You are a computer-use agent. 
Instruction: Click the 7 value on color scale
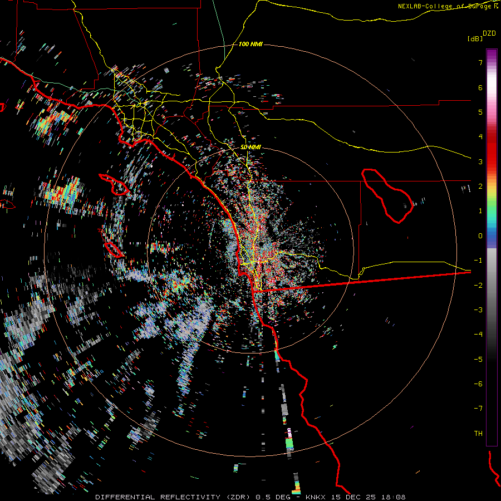480,62
